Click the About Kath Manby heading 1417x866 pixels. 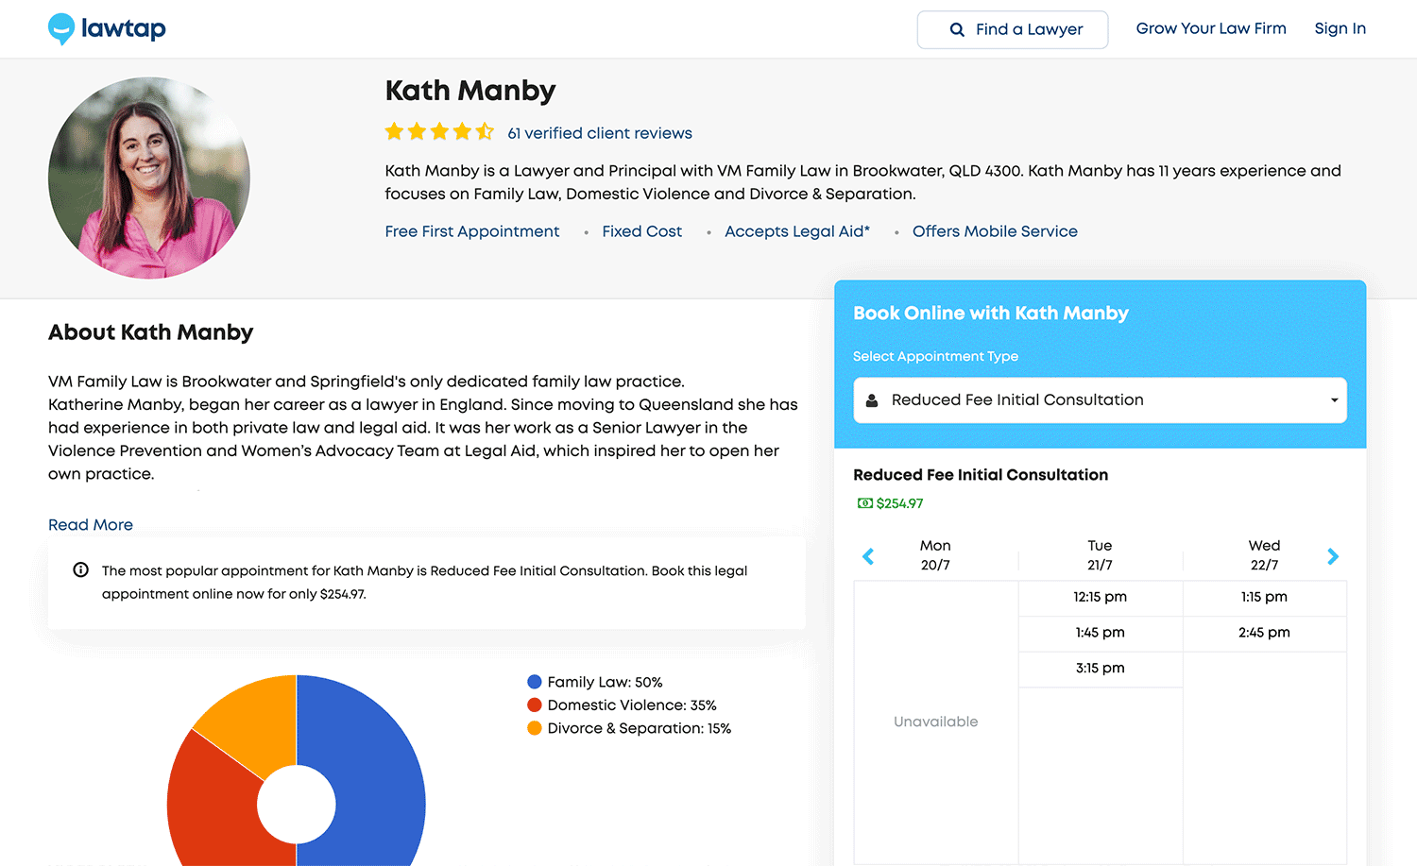(151, 332)
